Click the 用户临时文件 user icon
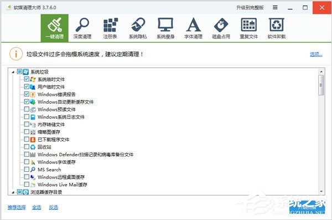332x220 pixels. click(33, 87)
